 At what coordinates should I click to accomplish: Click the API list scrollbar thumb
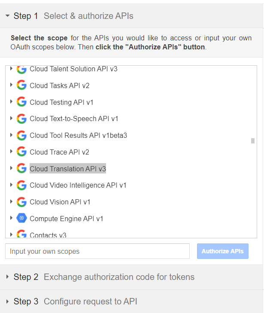pyautogui.click(x=253, y=141)
